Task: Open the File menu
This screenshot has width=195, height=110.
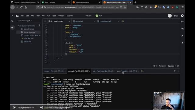Action: (22, 16)
